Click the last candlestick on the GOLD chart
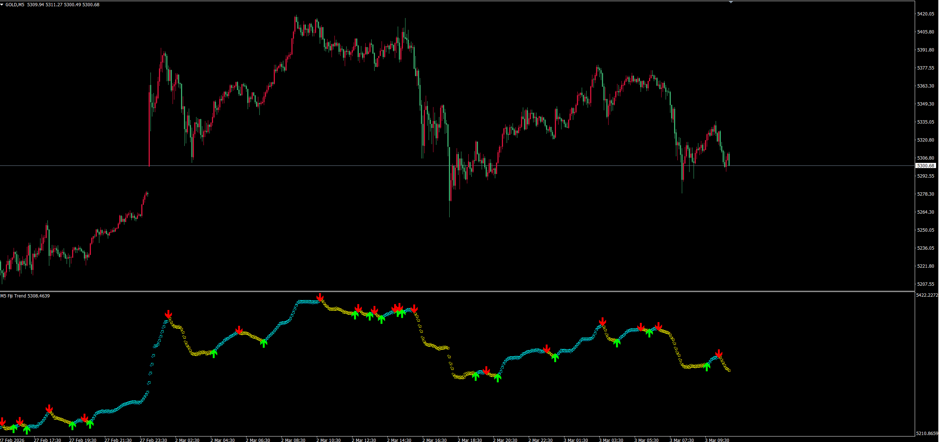Image resolution: width=939 pixels, height=442 pixels. click(729, 159)
